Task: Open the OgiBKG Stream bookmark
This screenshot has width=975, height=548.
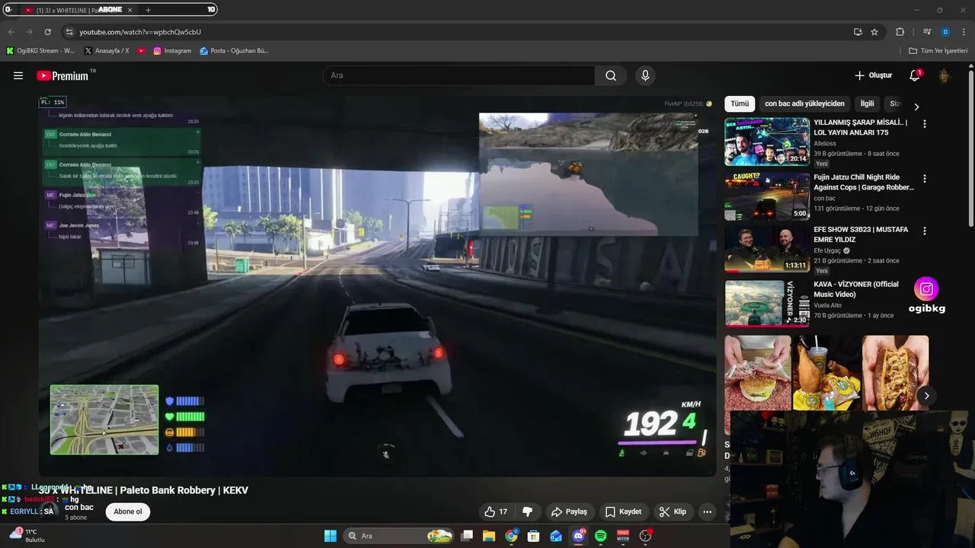Action: point(40,51)
